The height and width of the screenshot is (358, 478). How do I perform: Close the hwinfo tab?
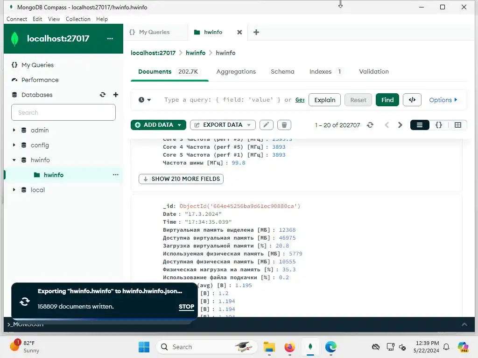coord(239,32)
